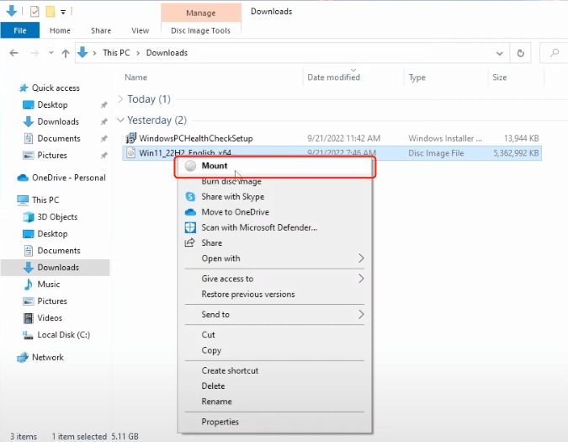Sort by the Size column header
This screenshot has height=442, width=568.
pyautogui.click(x=500, y=77)
